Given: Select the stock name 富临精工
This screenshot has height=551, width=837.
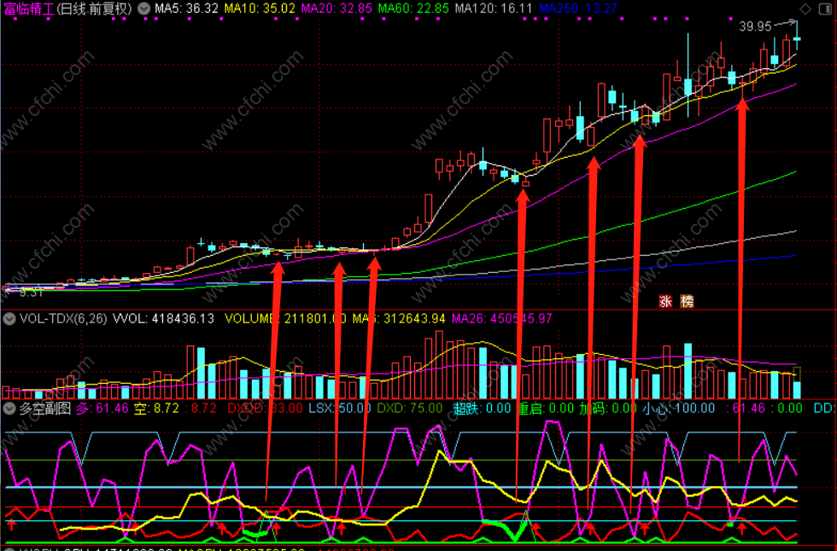Looking at the screenshot, I should (x=28, y=9).
